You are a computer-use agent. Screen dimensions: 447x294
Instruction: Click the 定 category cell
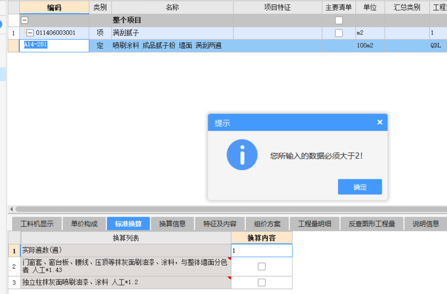100,45
